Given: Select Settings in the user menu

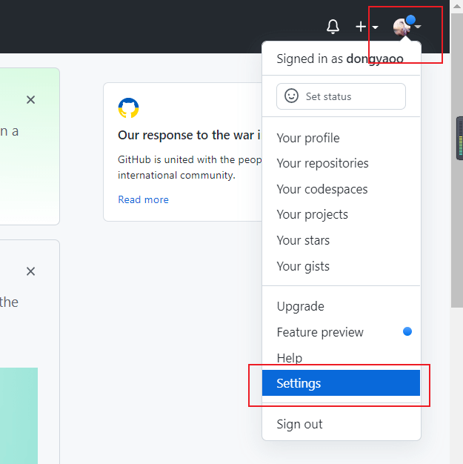Looking at the screenshot, I should pos(341,383).
